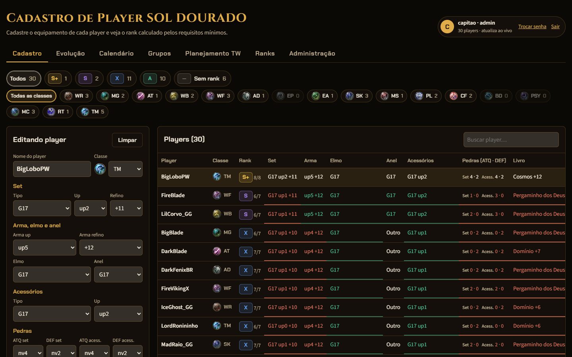Open the Classe dropdown in the edit form
The image size is (572, 357).
point(126,169)
